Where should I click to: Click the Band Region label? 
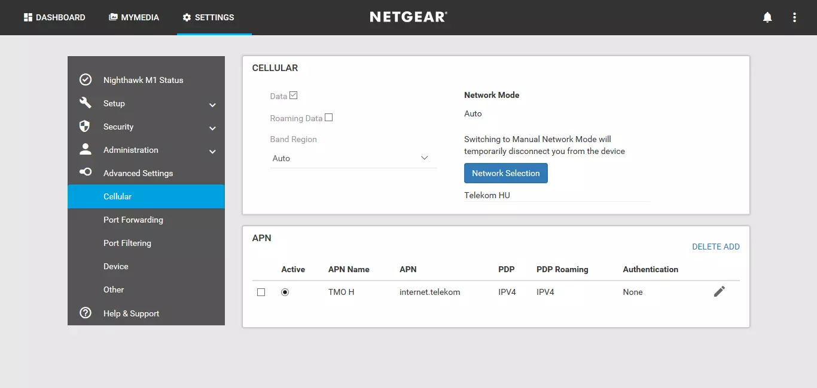tap(294, 139)
